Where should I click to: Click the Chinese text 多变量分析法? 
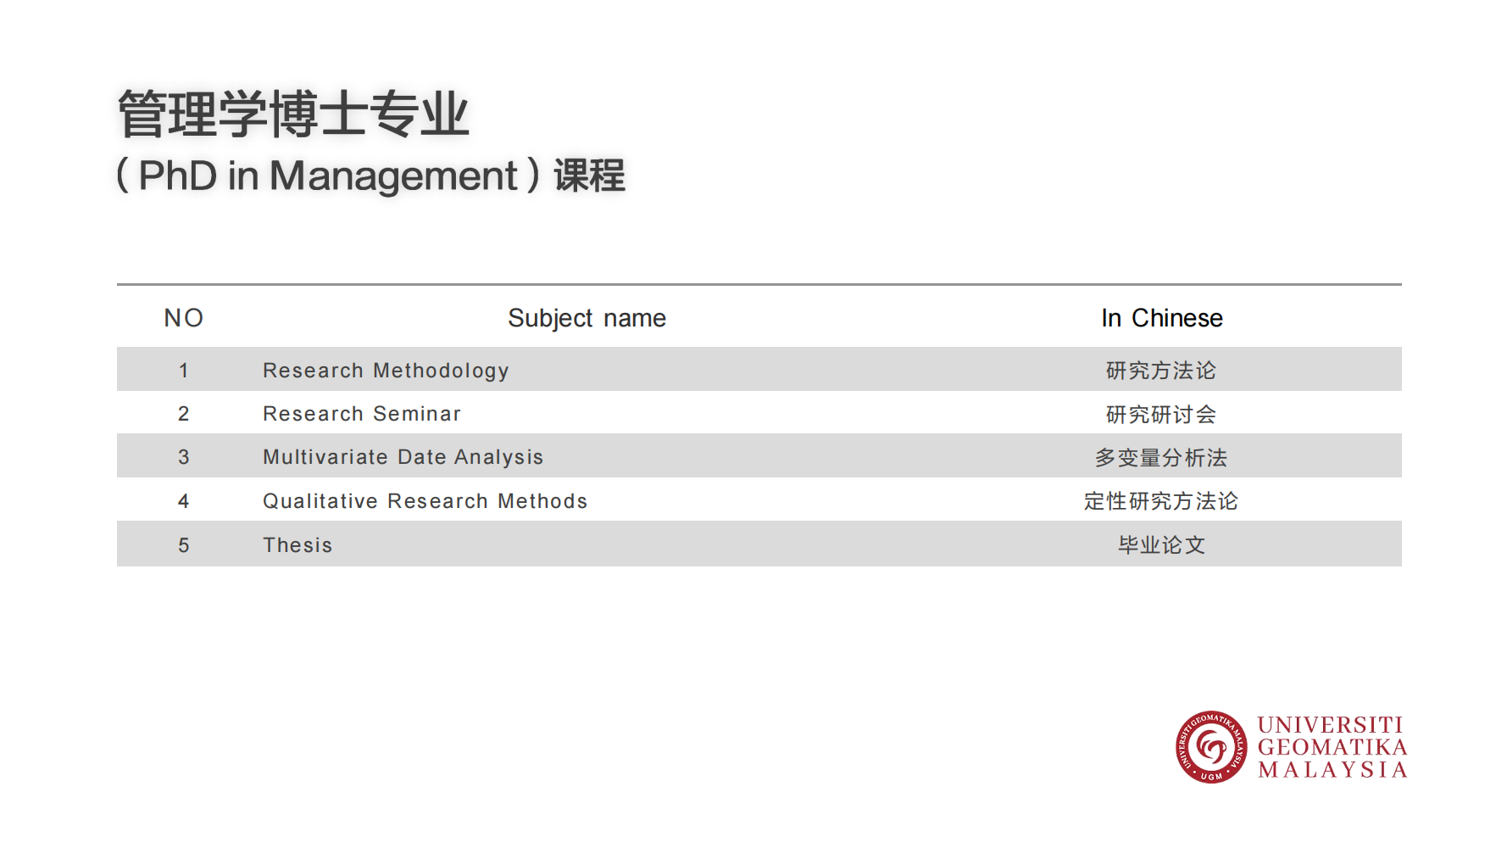[x=1161, y=458]
